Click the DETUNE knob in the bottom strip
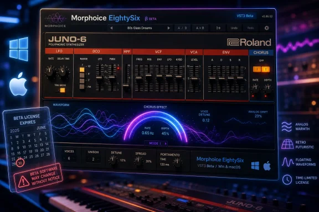The width and height of the screenshot is (319, 212). [113, 161]
